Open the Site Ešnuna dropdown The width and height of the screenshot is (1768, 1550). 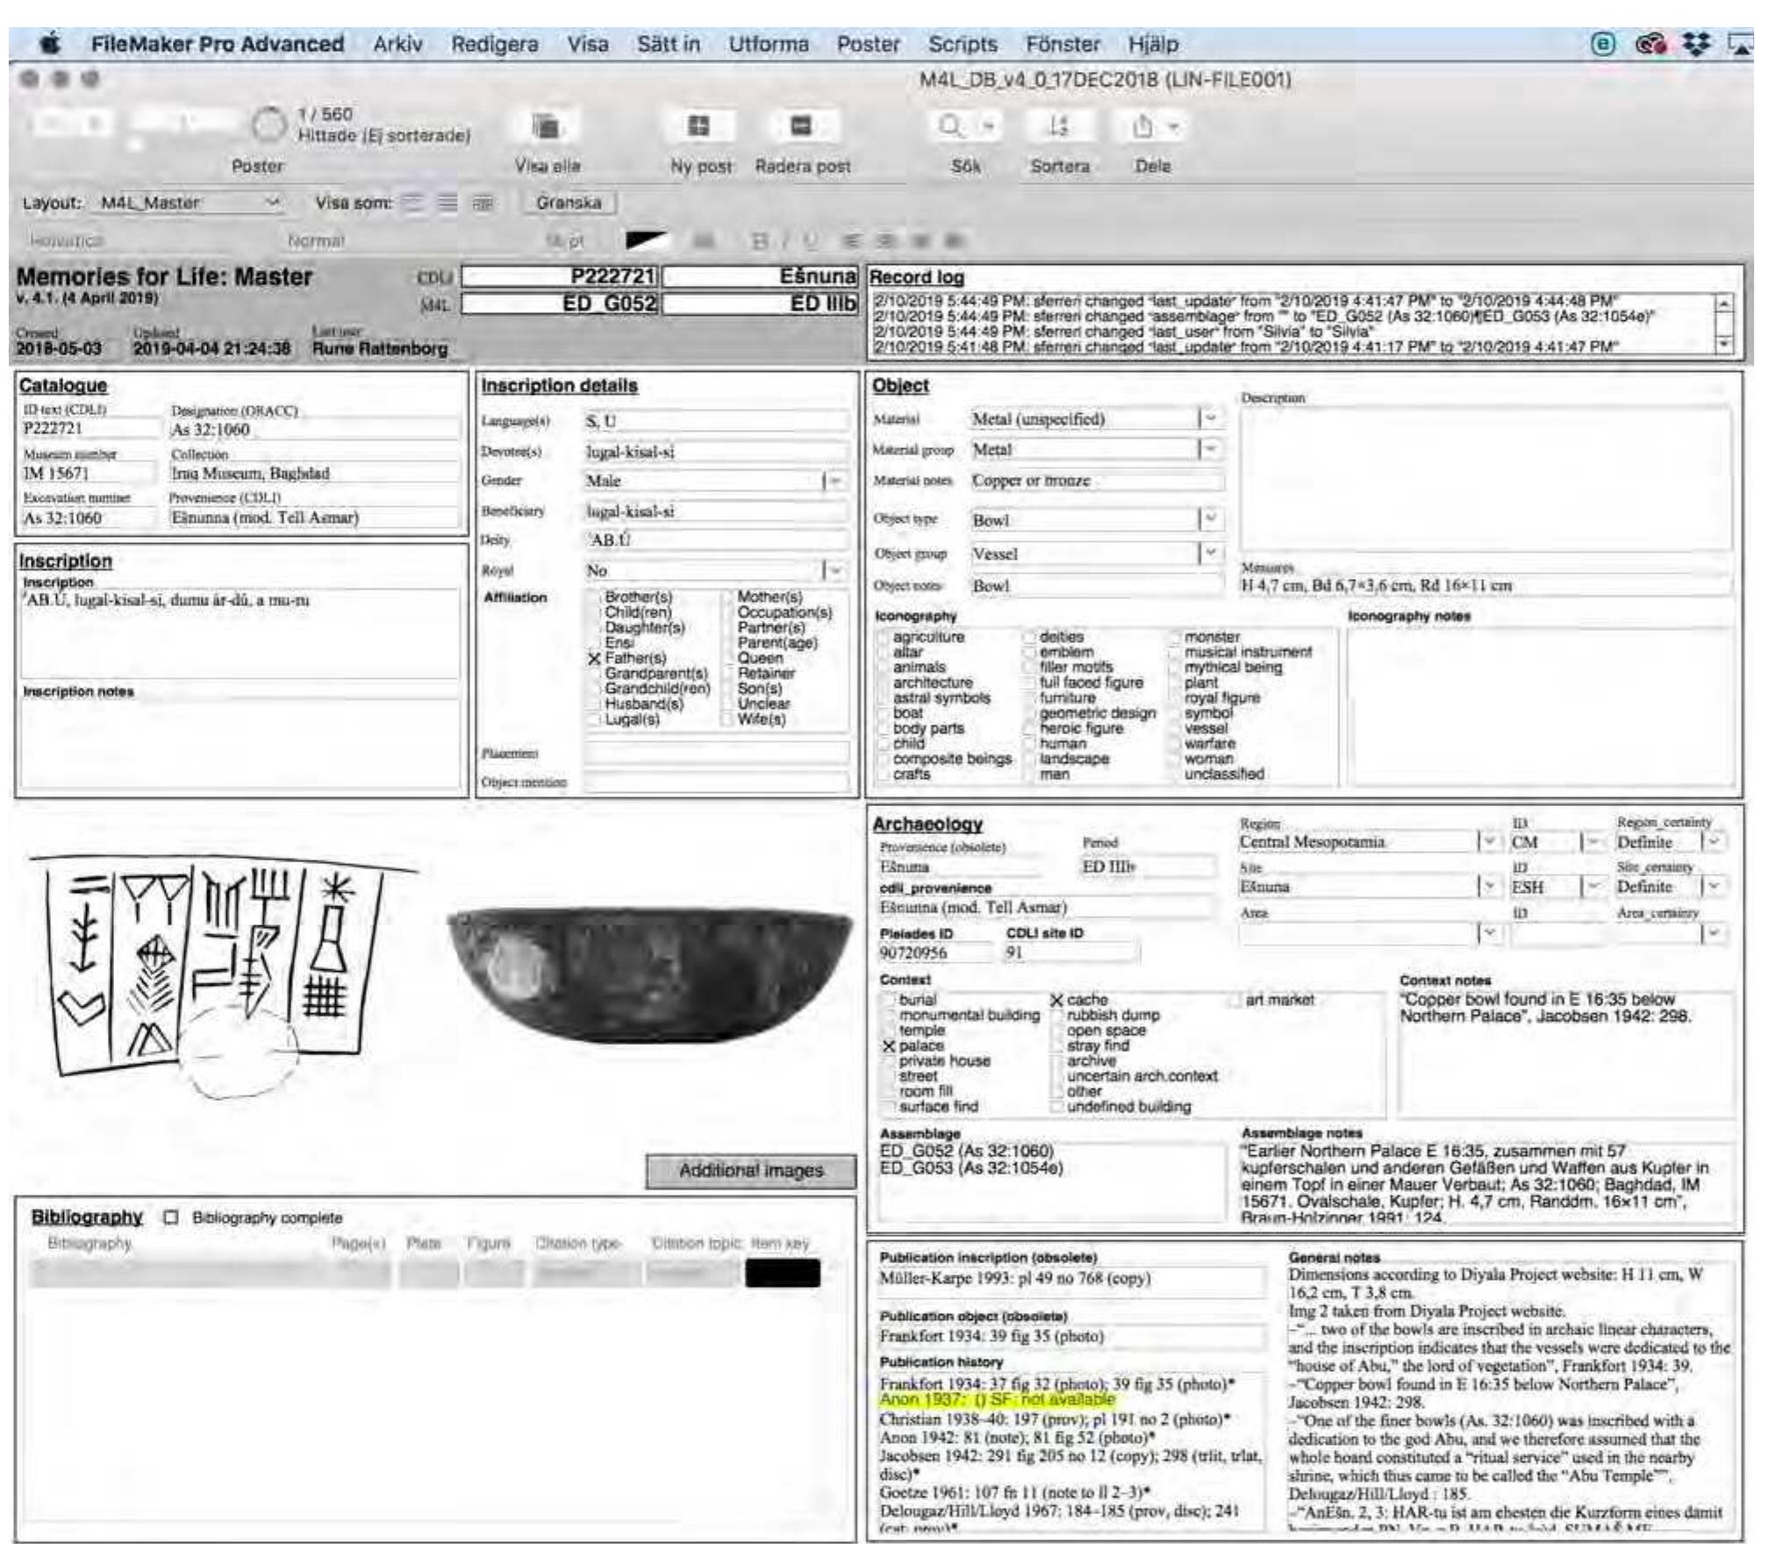tap(1488, 886)
